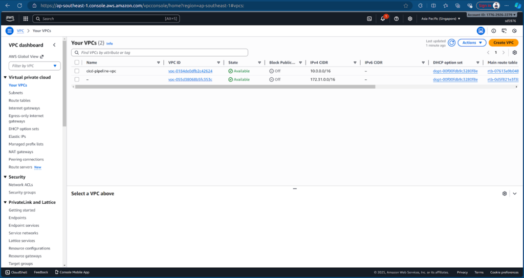This screenshot has width=524, height=278.
Task: Collapse the Virtual private cloud section
Action: click(5, 77)
